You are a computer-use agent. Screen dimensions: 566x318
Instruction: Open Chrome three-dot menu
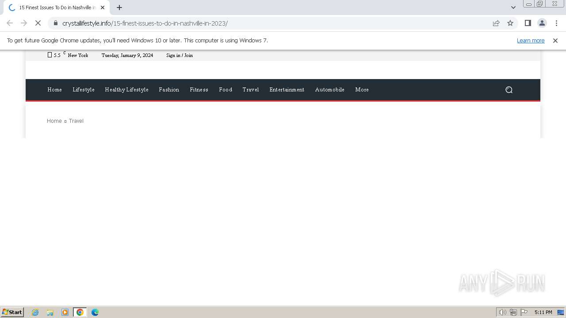click(556, 23)
